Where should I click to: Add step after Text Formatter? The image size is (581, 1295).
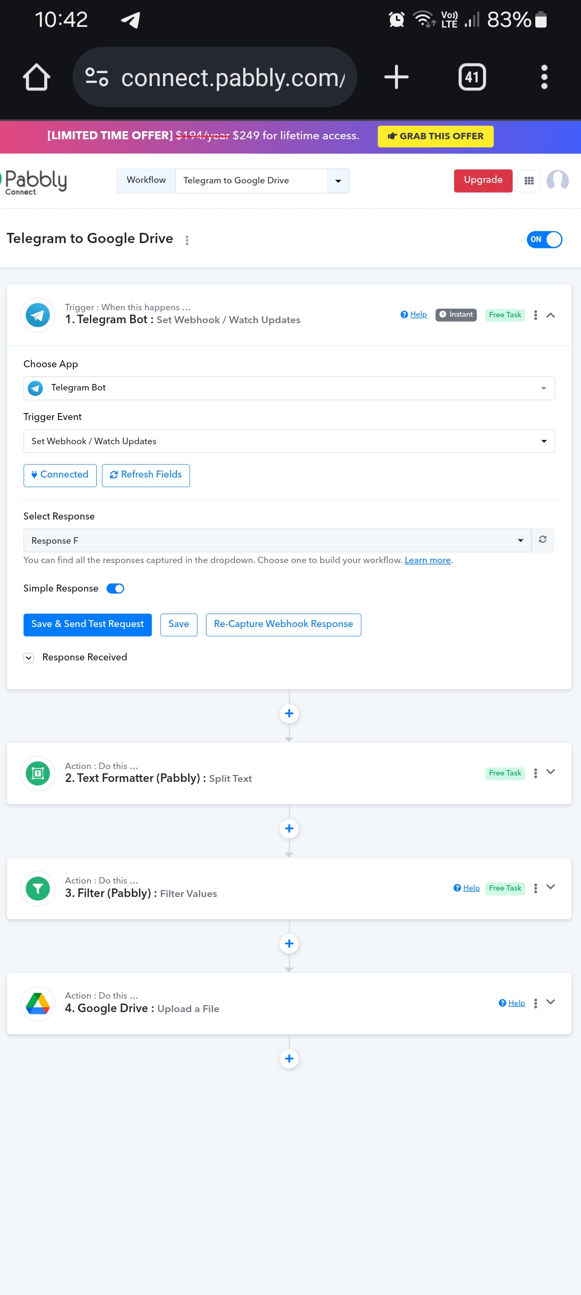(289, 829)
